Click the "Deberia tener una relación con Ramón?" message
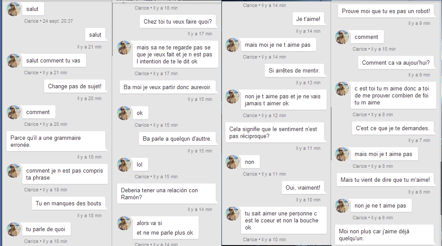442x246 pixels. 166,194
